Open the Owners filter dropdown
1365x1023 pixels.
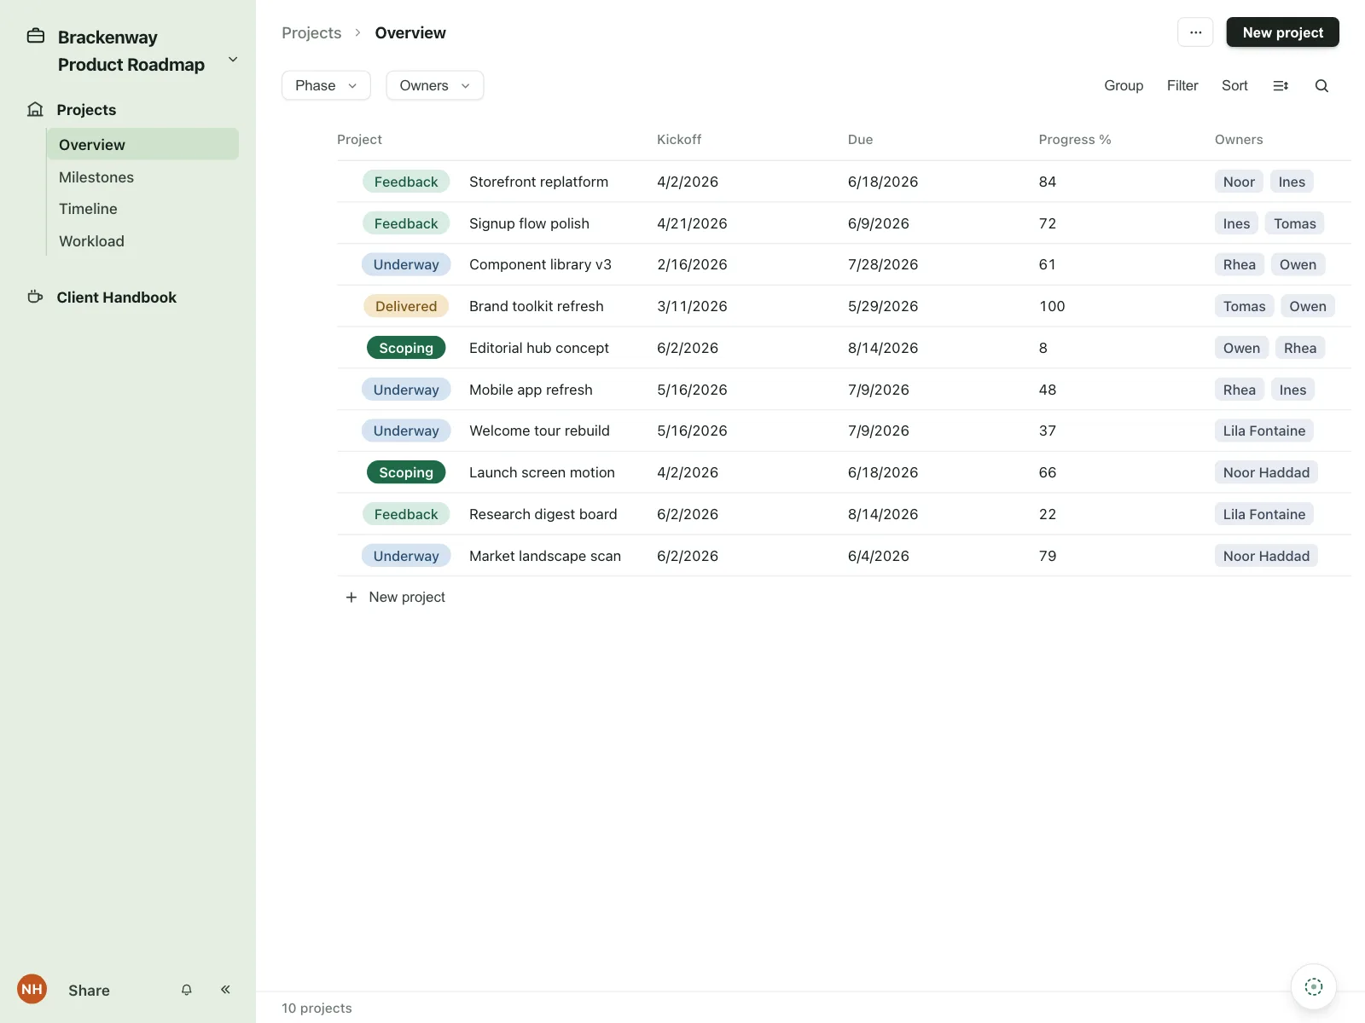[435, 85]
